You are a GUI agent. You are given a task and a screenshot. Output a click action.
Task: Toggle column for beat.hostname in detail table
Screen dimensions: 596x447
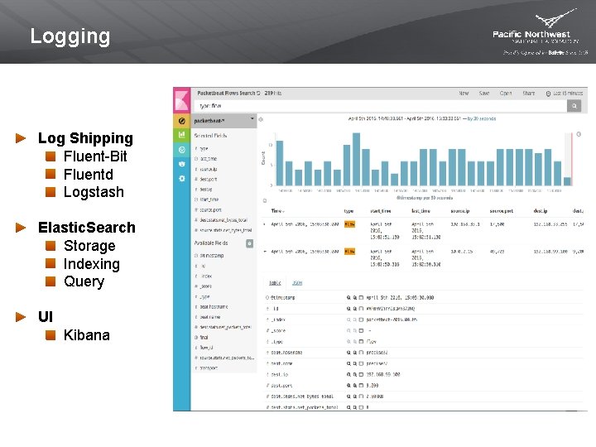[361, 353]
